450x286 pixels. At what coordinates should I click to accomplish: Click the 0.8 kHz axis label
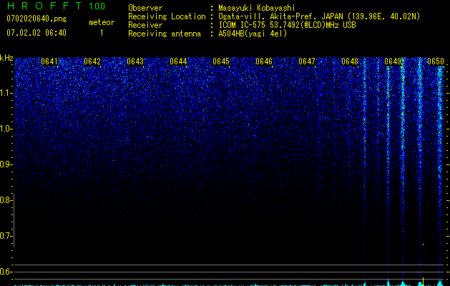click(x=6, y=200)
